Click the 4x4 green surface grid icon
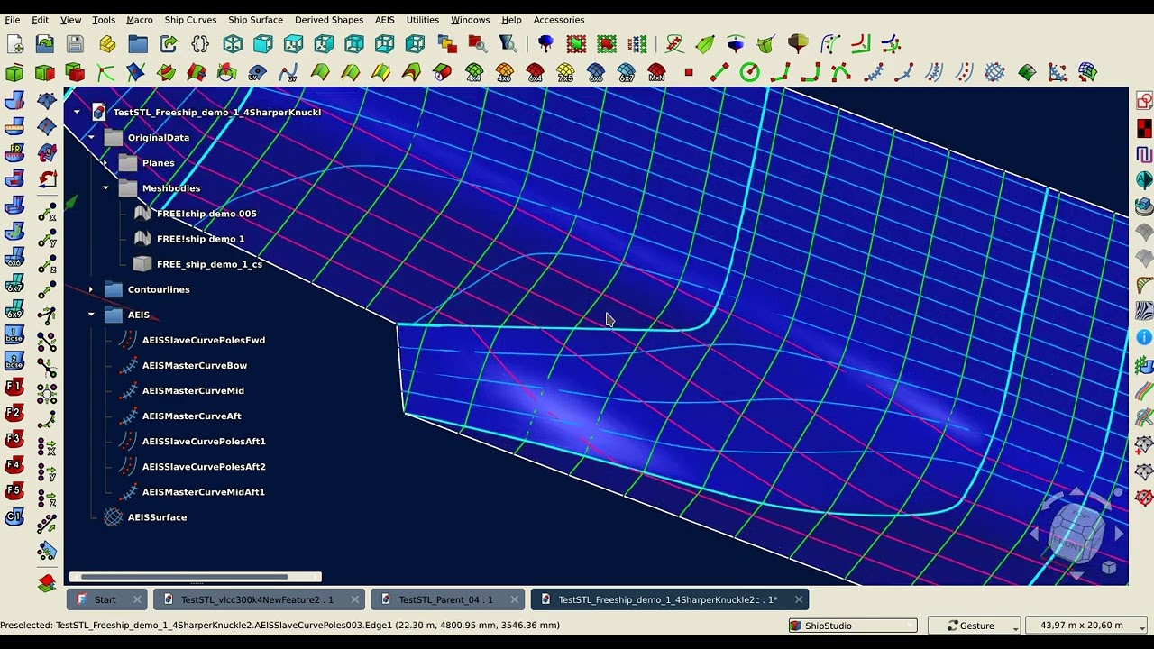 [x=474, y=72]
